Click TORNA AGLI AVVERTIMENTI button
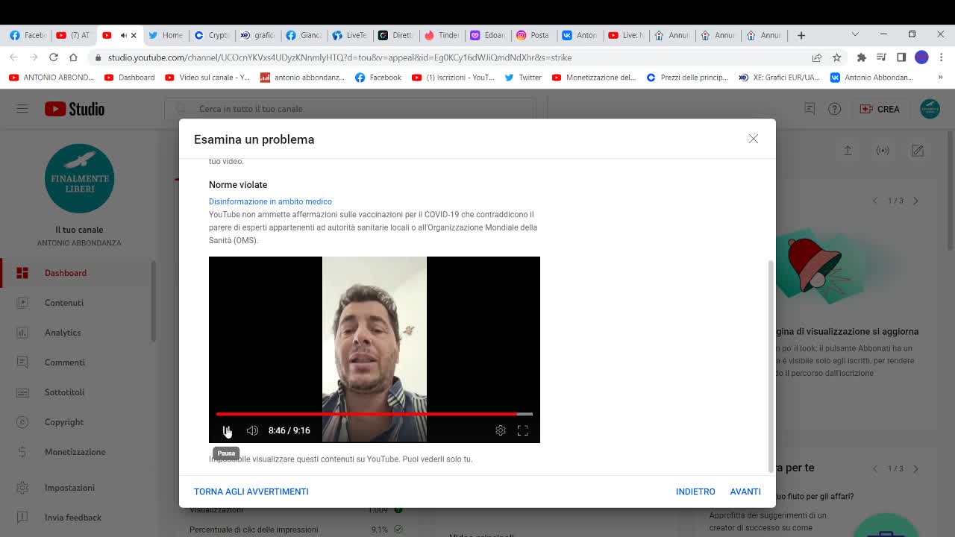Image resolution: width=955 pixels, height=537 pixels. (x=251, y=492)
